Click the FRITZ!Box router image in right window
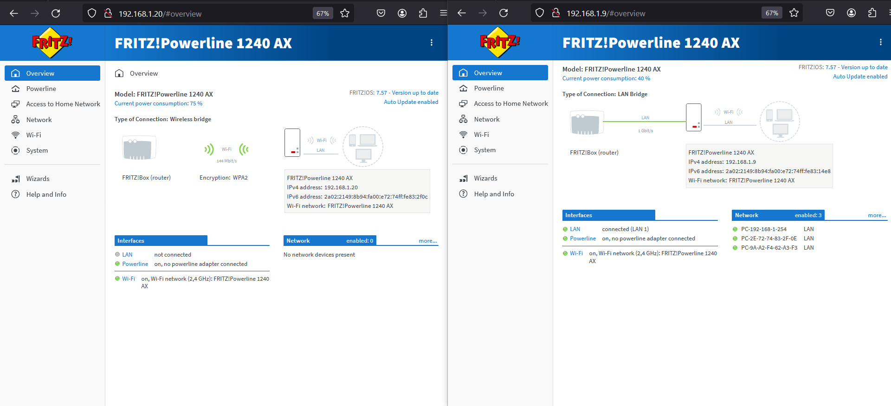The width and height of the screenshot is (891, 406). (587, 123)
